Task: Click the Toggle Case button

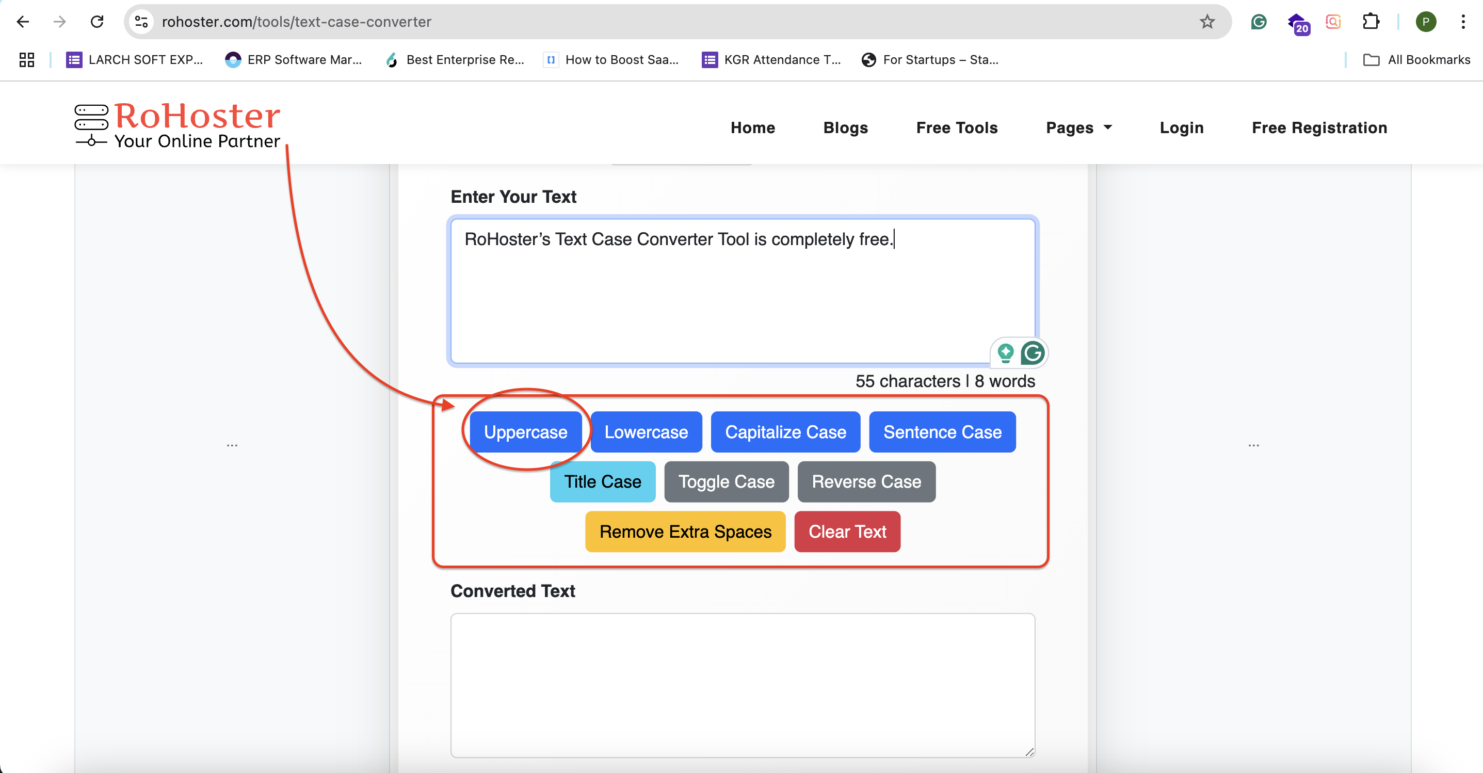Action: (x=726, y=482)
